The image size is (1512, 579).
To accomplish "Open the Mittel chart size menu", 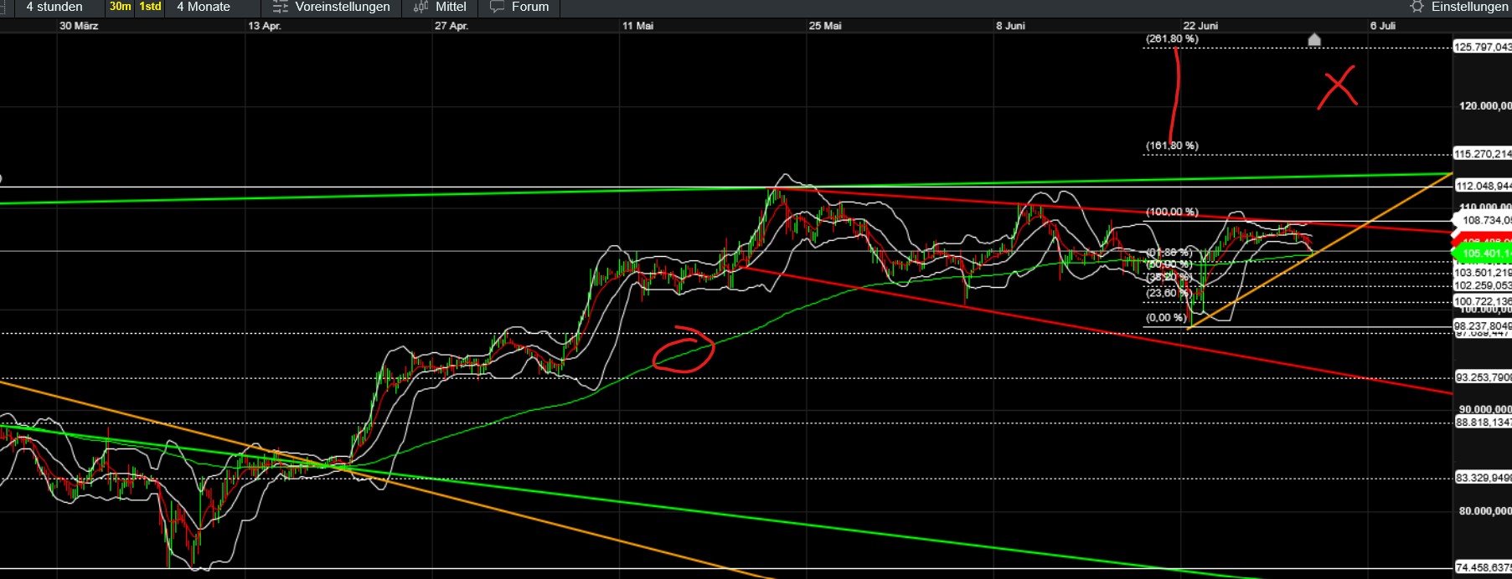I will pos(441,7).
